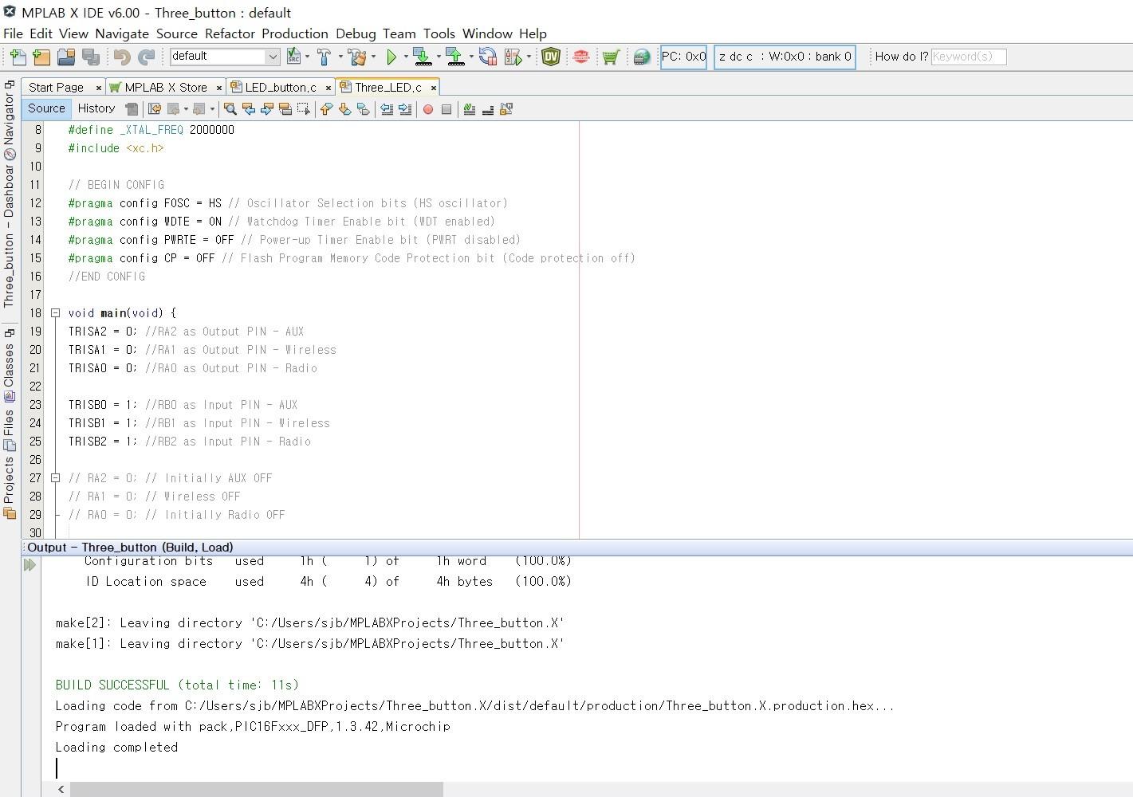Collapse the main function code fold
Screen dimensions: 1133x797
click(x=56, y=313)
